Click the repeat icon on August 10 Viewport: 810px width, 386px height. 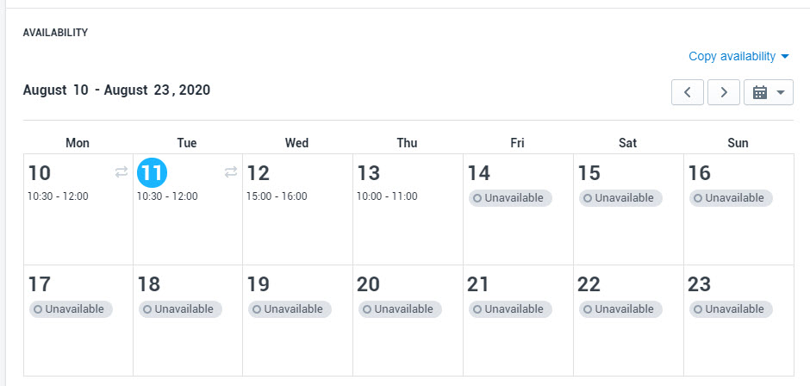[x=121, y=172]
